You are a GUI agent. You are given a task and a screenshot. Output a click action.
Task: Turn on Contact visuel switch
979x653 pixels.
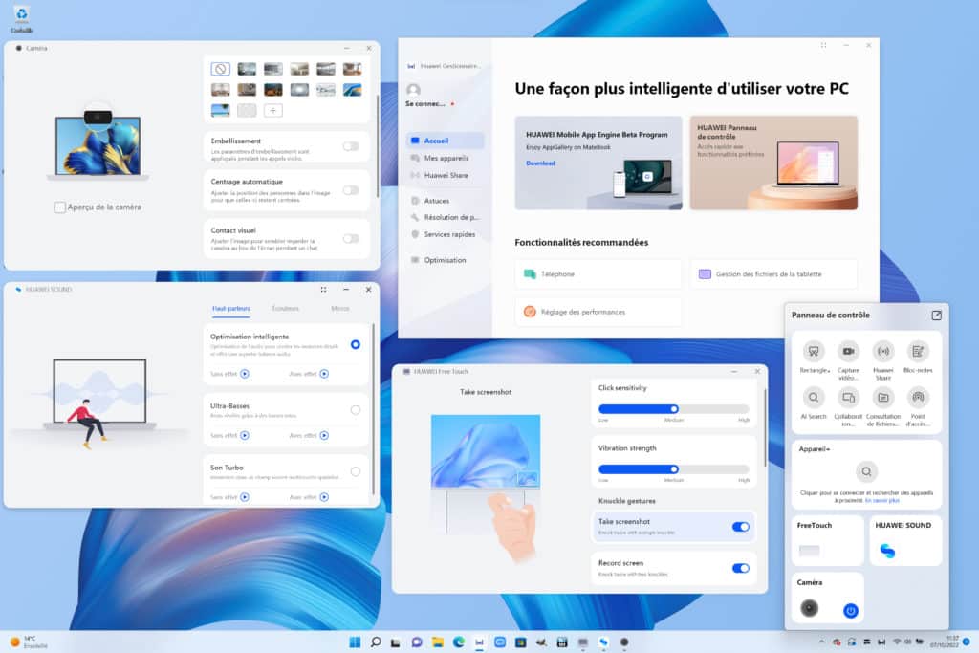point(351,238)
